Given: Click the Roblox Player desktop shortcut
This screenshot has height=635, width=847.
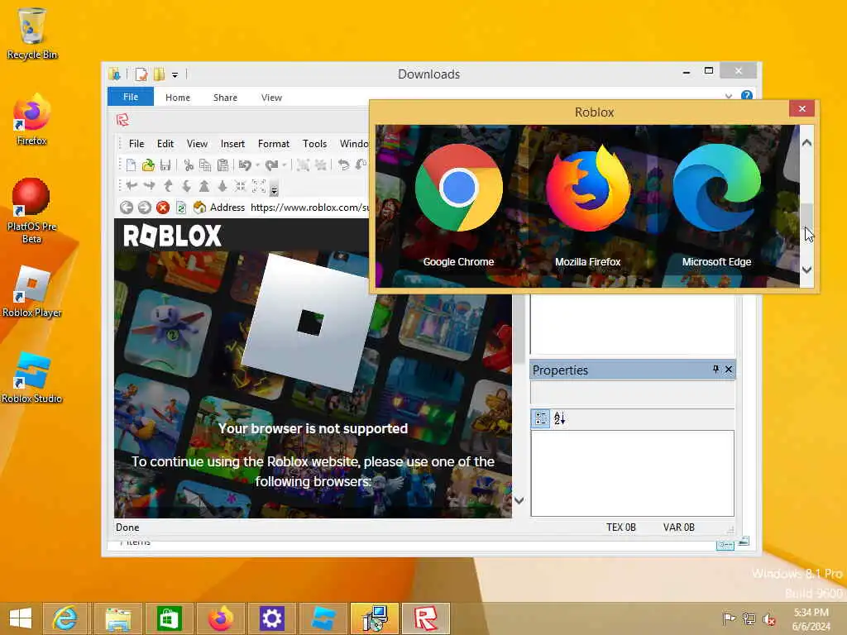Looking at the screenshot, I should pyautogui.click(x=32, y=292).
